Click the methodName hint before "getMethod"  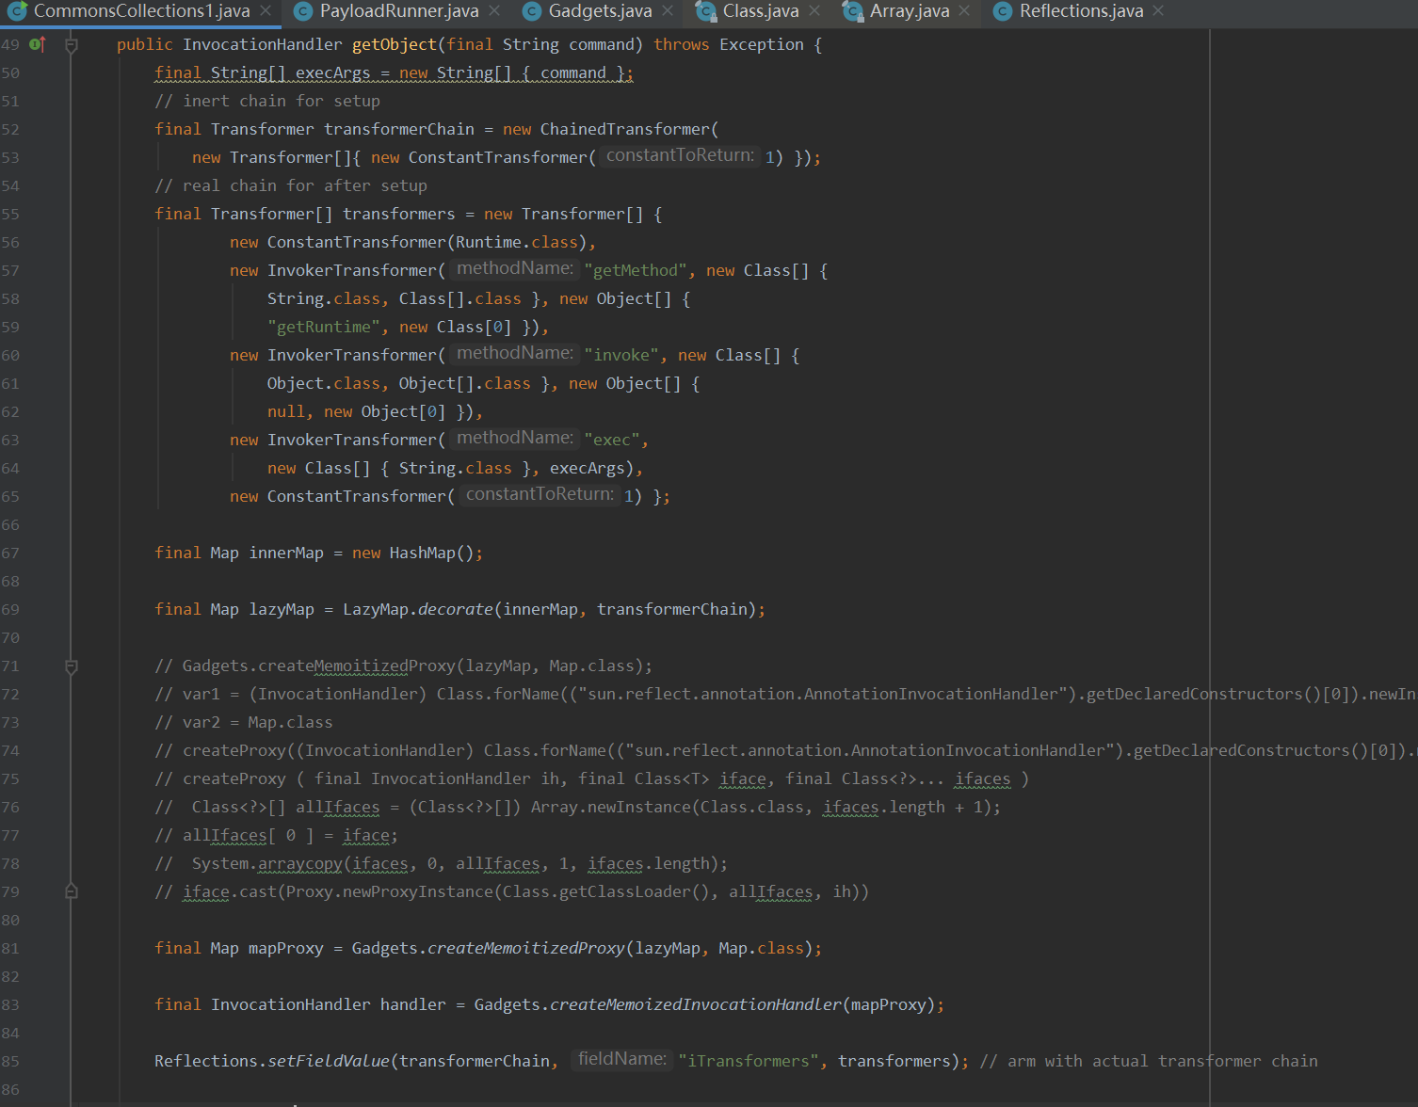515,268
